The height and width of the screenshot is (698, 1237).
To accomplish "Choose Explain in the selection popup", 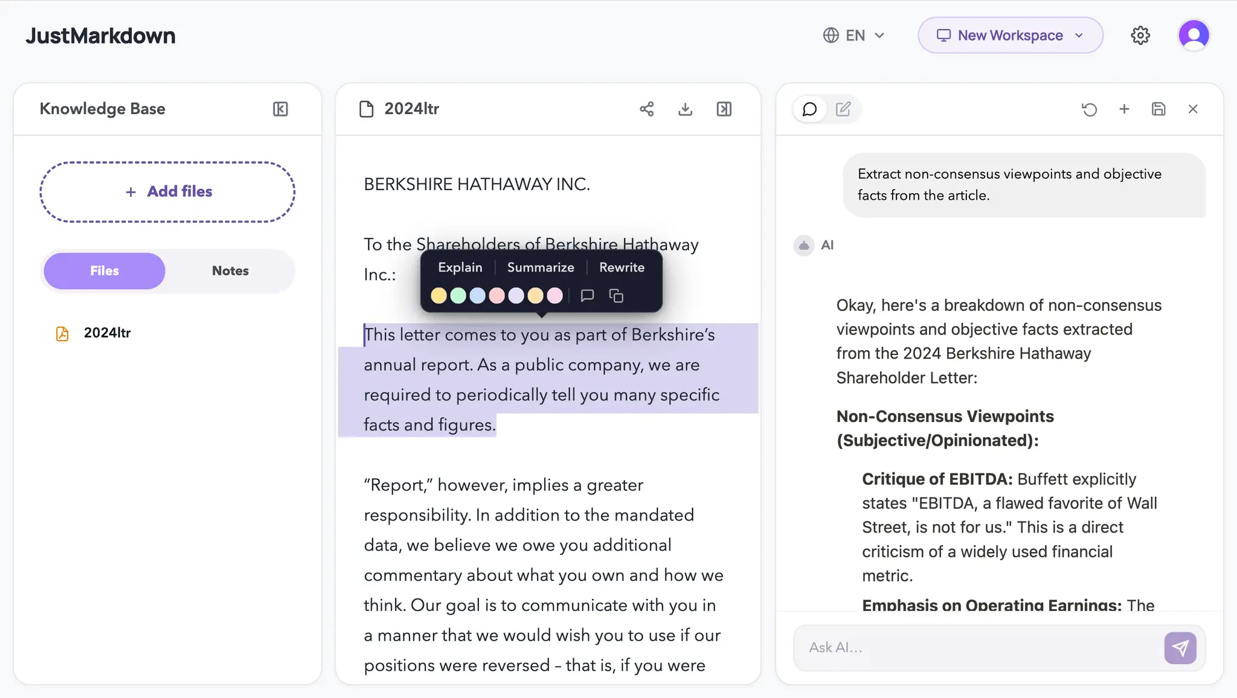I will 460,267.
